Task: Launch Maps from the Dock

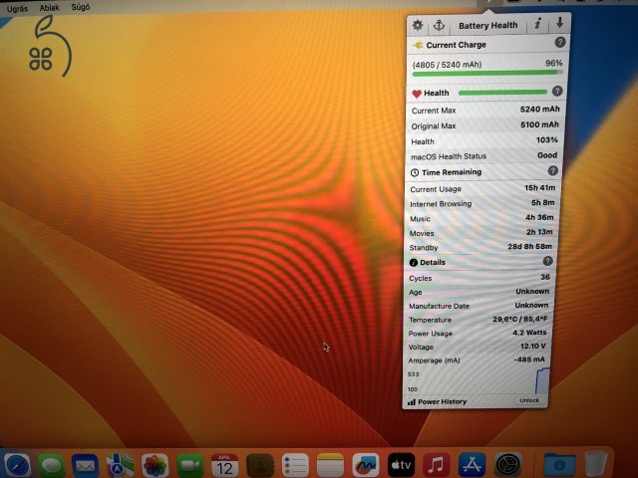Action: [x=120, y=466]
